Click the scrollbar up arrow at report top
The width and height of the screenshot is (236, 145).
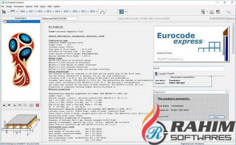tap(233, 24)
